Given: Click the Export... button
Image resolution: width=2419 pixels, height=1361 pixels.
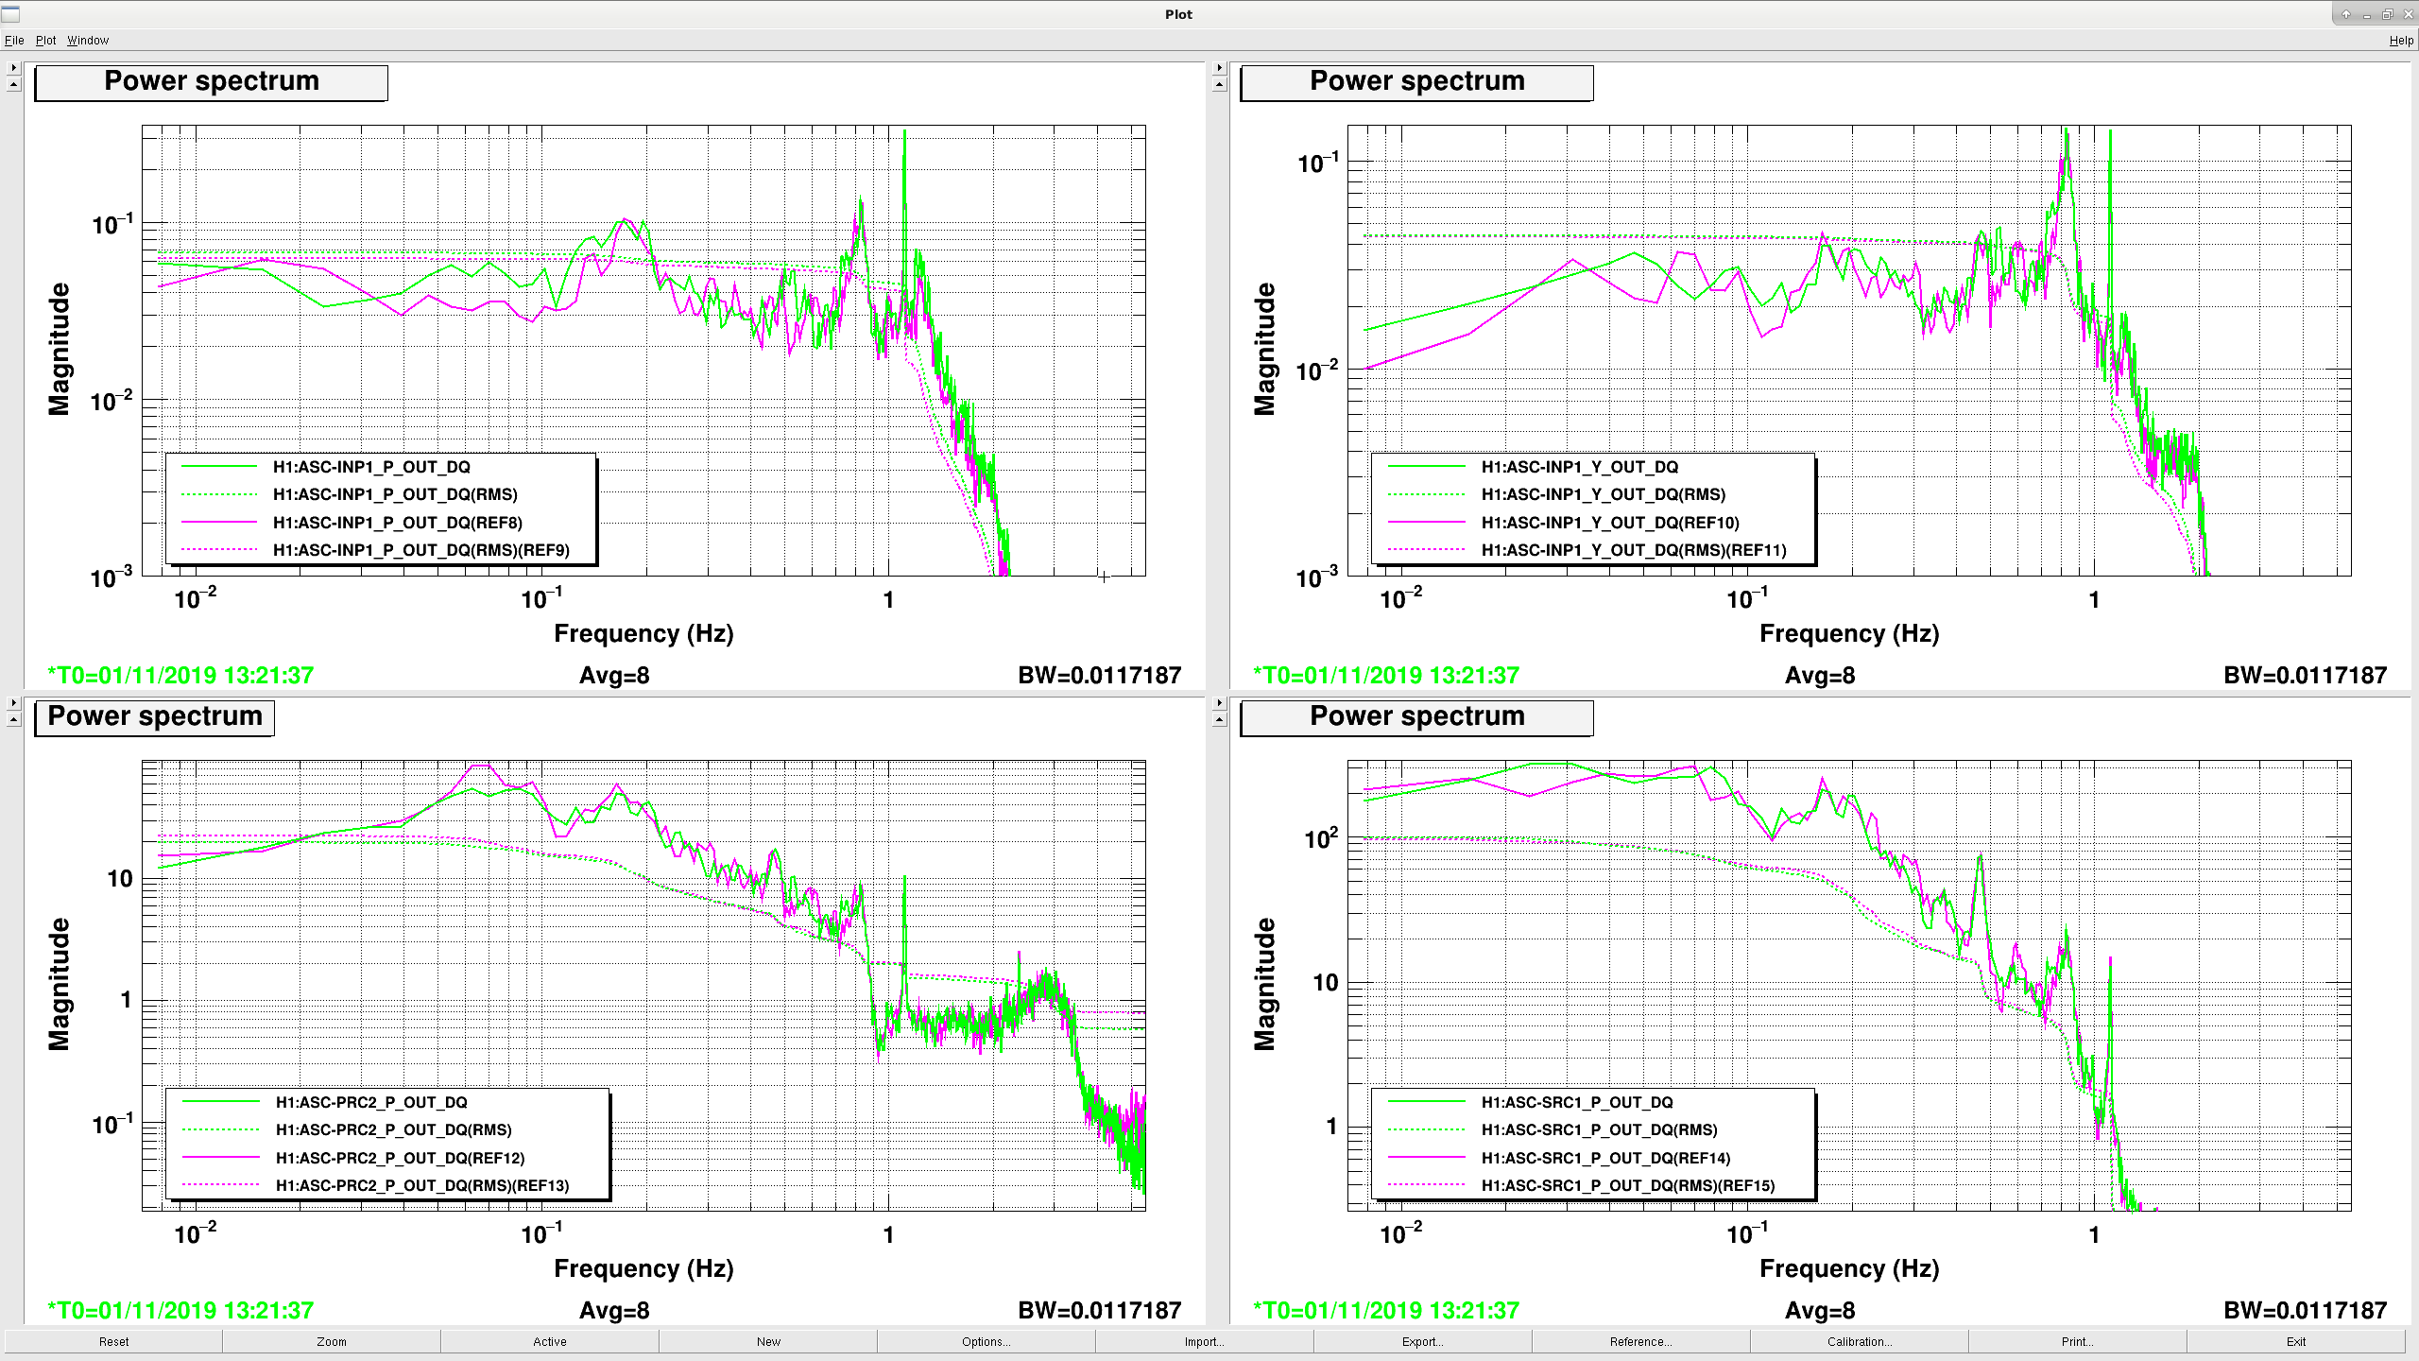Looking at the screenshot, I should pos(1422,1341).
